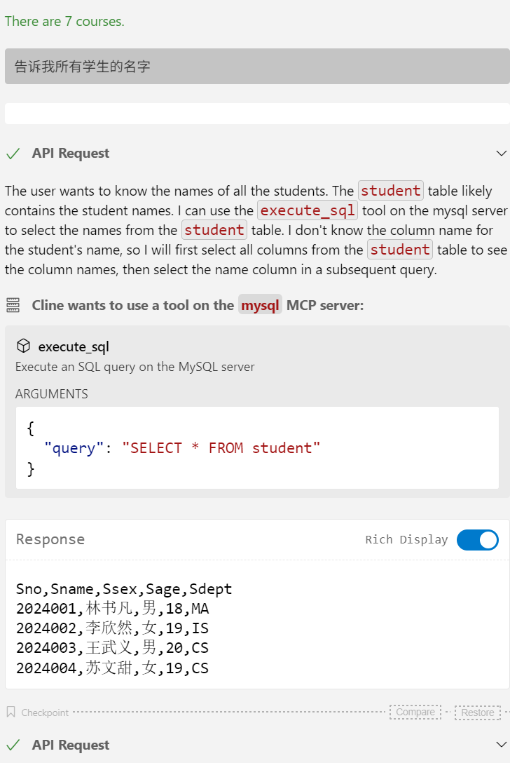Click the user message box with Chinese text
This screenshot has height=763, width=510.
tap(257, 66)
